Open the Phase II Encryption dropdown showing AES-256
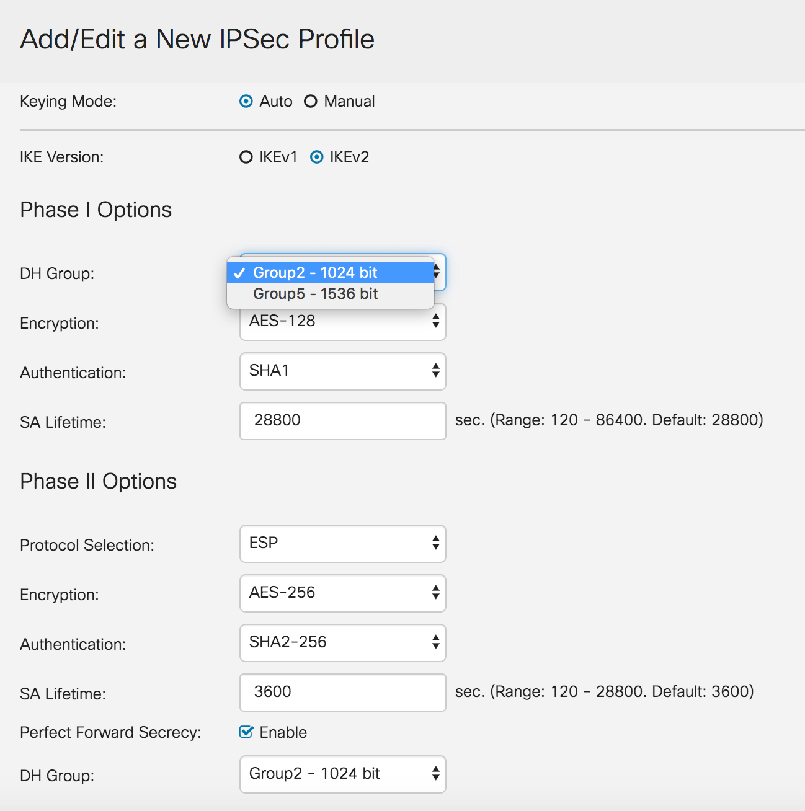The image size is (805, 811). click(x=342, y=593)
